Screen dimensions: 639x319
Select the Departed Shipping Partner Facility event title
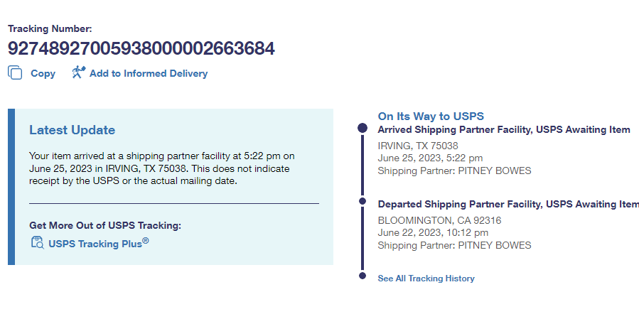point(508,204)
